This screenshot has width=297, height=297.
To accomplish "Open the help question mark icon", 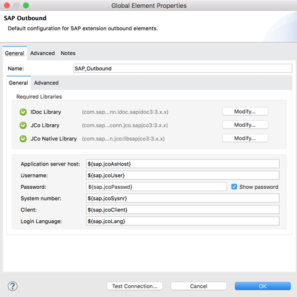I will coord(12,286).
